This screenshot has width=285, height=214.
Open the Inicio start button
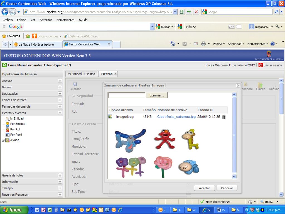(x=14, y=210)
